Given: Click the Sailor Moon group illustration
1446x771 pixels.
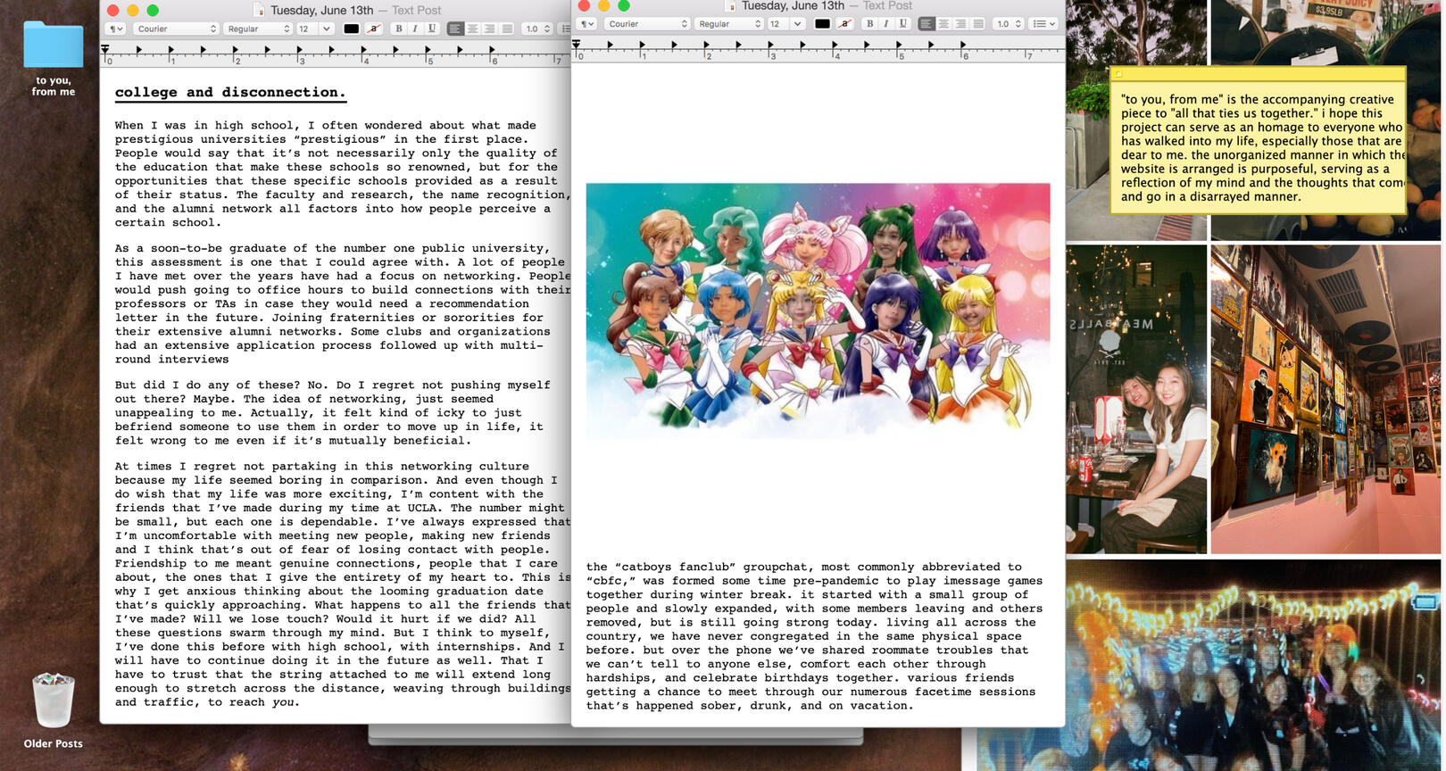Looking at the screenshot, I should tap(818, 308).
